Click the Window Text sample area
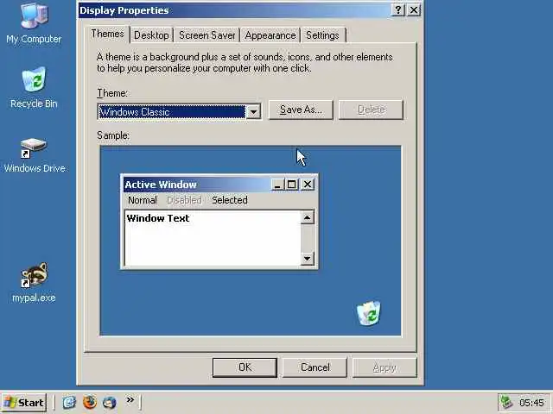Screen dimensions: 553x414 point(213,238)
